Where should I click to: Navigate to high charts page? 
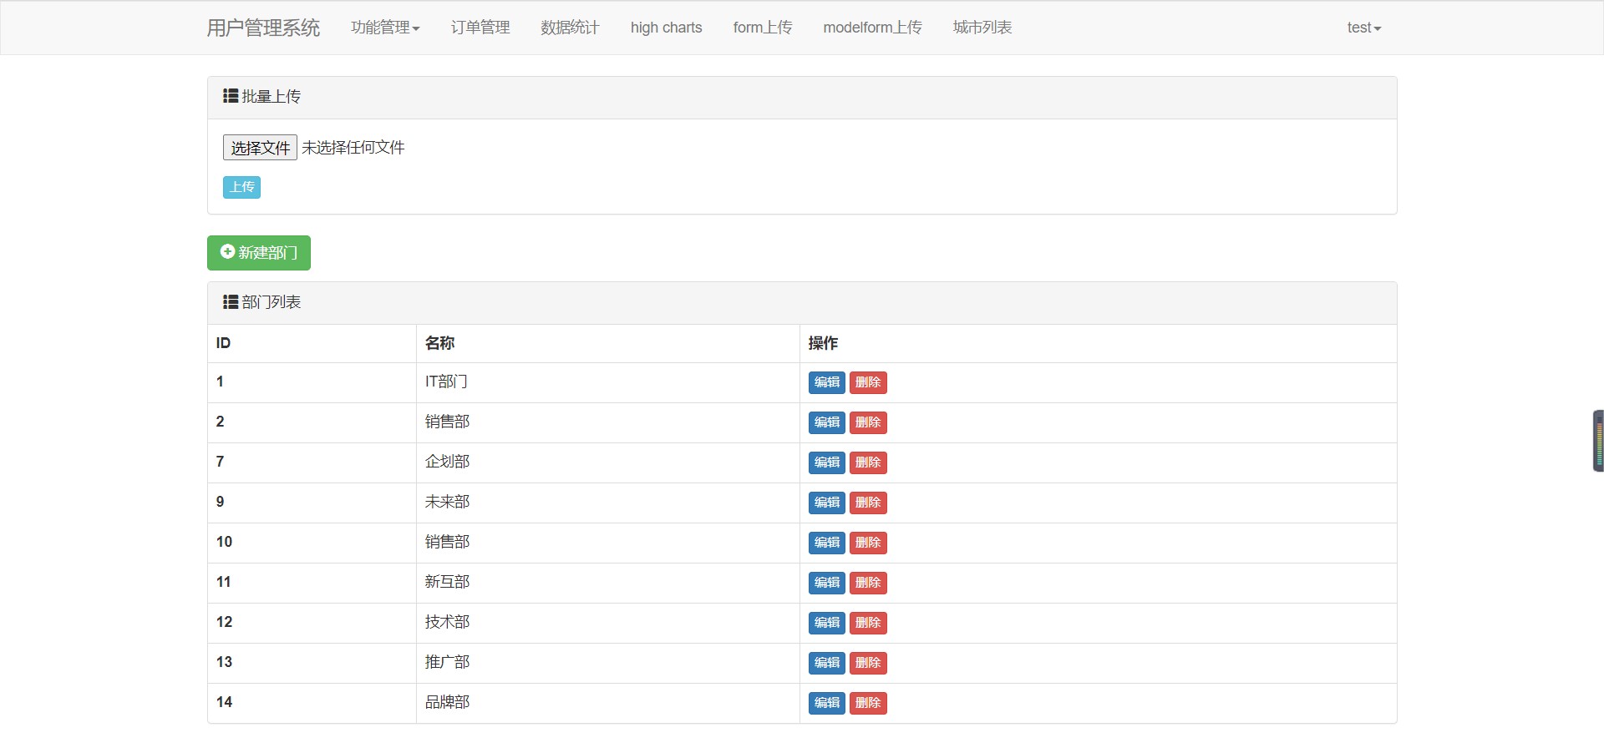point(665,28)
